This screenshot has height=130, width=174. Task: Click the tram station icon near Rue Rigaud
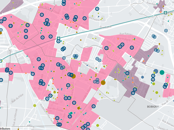(x=165, y=12)
